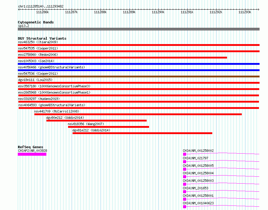This screenshot has height=210, width=268.
Task: Click the 111289k ruler label
Action: coord(129,12)
